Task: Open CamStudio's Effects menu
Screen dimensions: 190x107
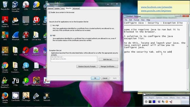Action: point(172,98)
